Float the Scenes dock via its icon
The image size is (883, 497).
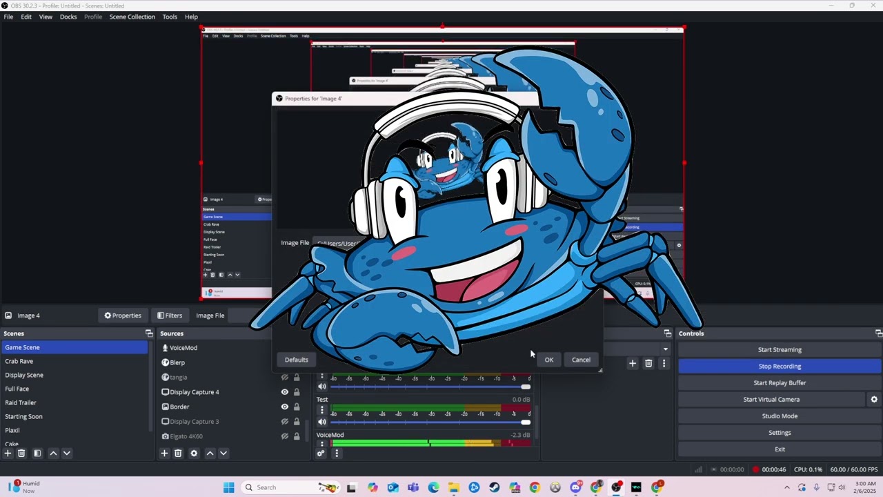pyautogui.click(x=149, y=333)
